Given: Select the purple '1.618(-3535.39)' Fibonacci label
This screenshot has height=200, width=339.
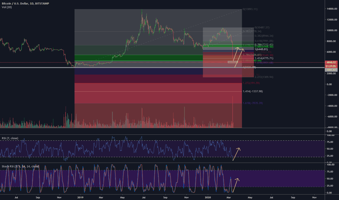Looking at the screenshot, I should click(253, 103).
